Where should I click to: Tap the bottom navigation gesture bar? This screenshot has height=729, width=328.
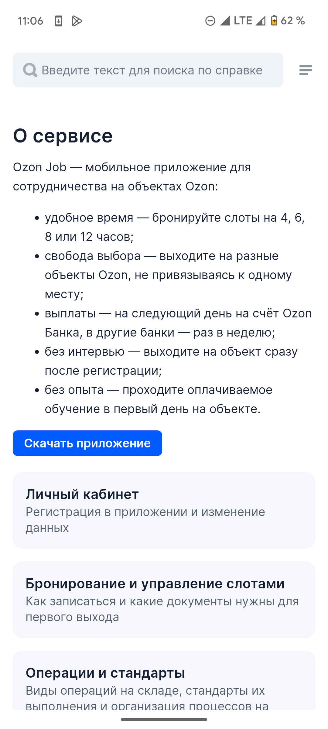click(x=164, y=719)
